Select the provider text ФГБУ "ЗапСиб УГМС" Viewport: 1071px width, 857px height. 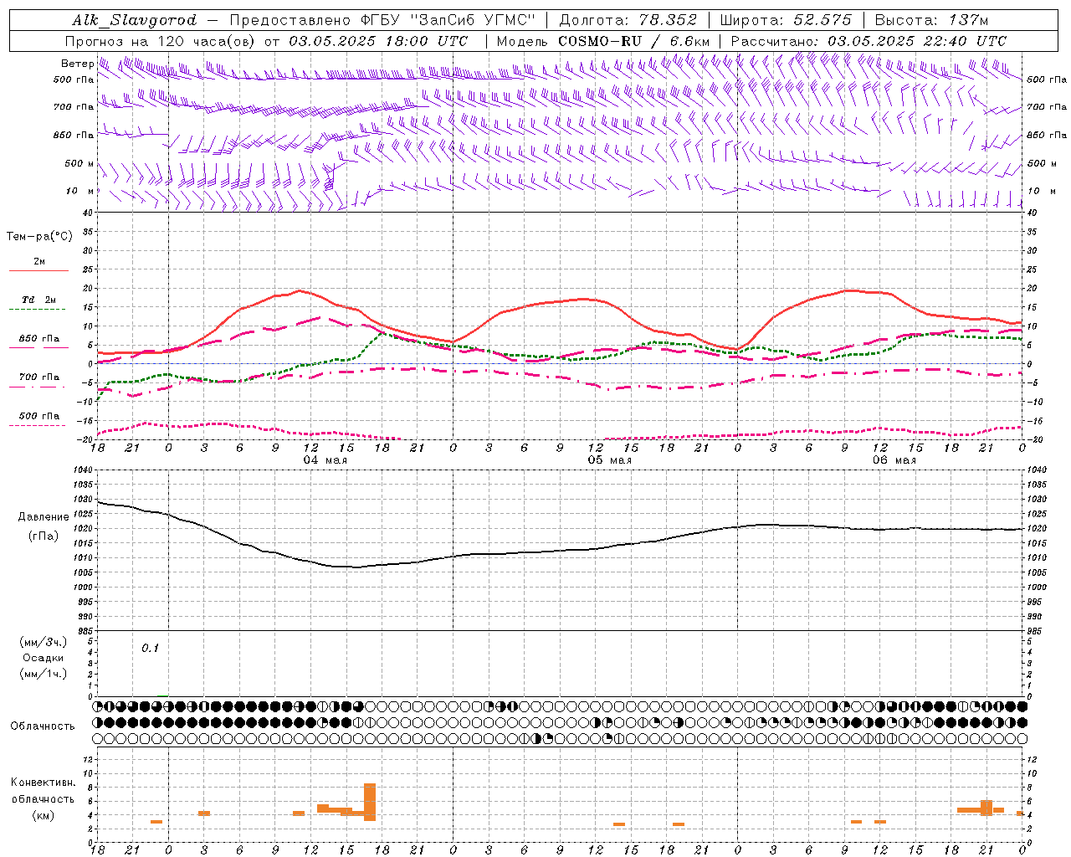(448, 20)
